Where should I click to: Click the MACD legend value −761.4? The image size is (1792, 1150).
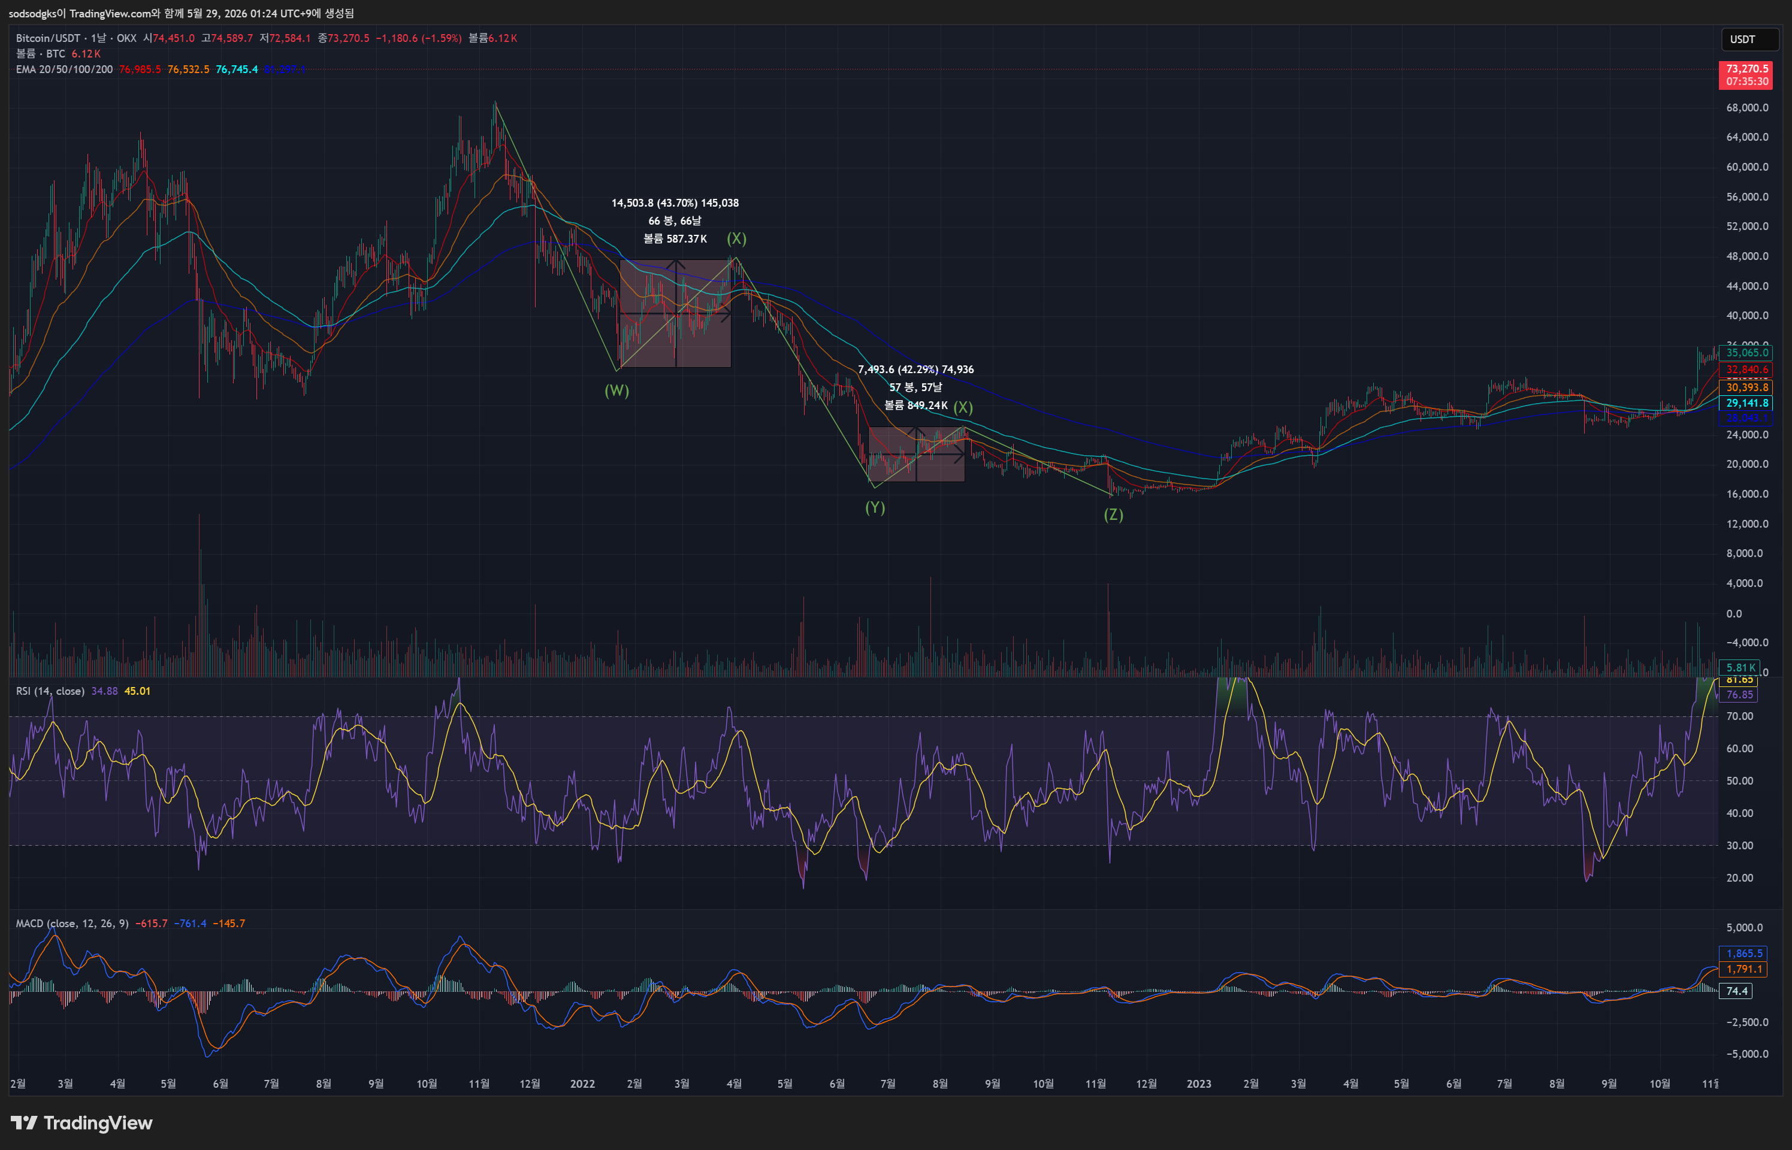pyautogui.click(x=191, y=924)
